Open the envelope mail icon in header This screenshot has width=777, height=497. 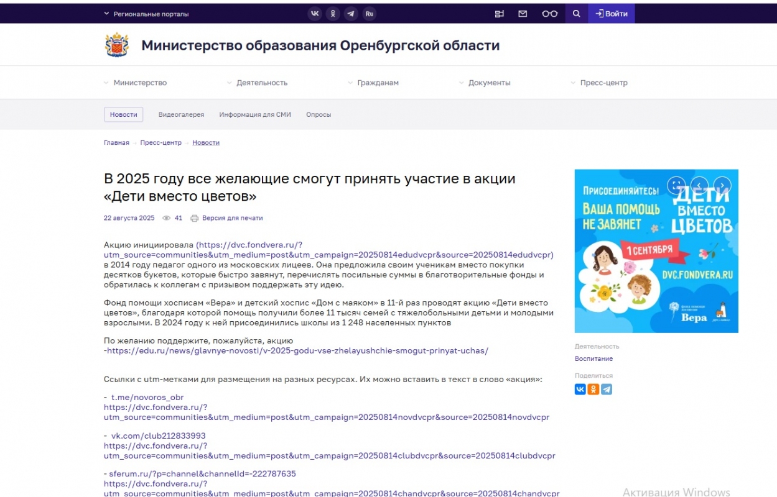[523, 14]
